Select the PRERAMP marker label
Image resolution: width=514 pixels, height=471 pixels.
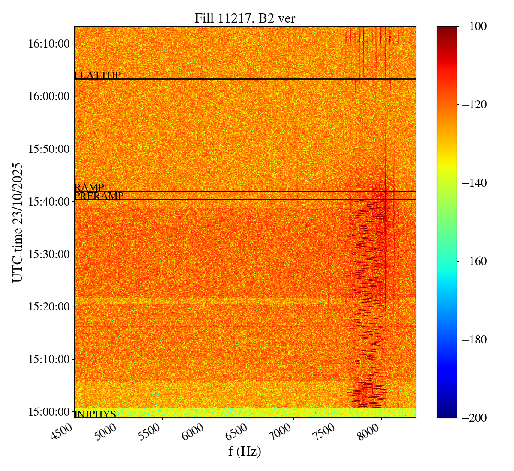tap(99, 196)
